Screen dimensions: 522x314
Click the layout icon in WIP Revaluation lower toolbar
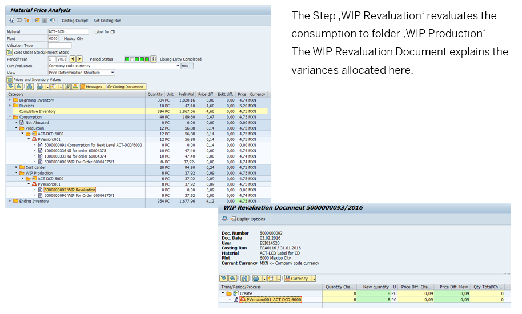click(x=271, y=279)
